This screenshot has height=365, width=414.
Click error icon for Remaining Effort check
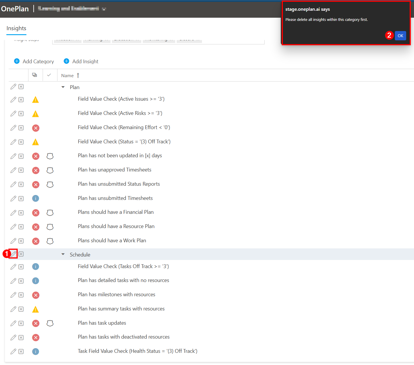36,128
